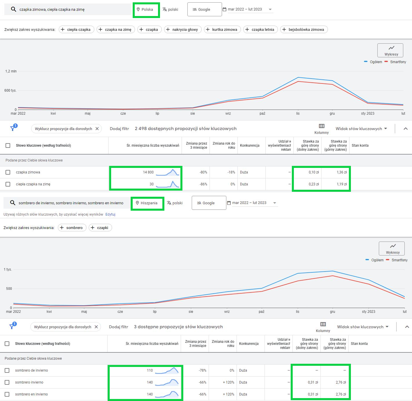Screen dimensions: 412x401
Task: Click the 1,36 zł upper bid value
Action: 342,172
